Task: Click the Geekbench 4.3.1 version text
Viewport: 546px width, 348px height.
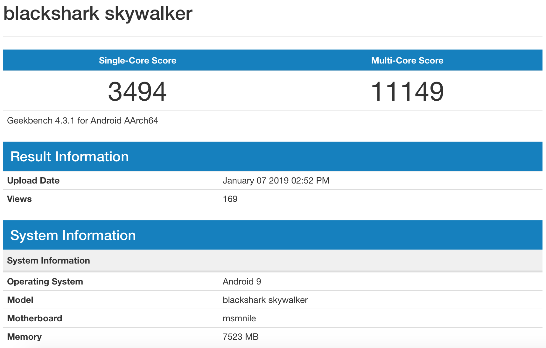Action: coord(82,121)
